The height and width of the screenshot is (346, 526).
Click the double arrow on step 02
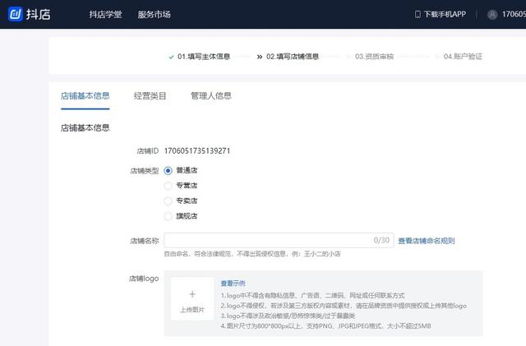(260, 57)
